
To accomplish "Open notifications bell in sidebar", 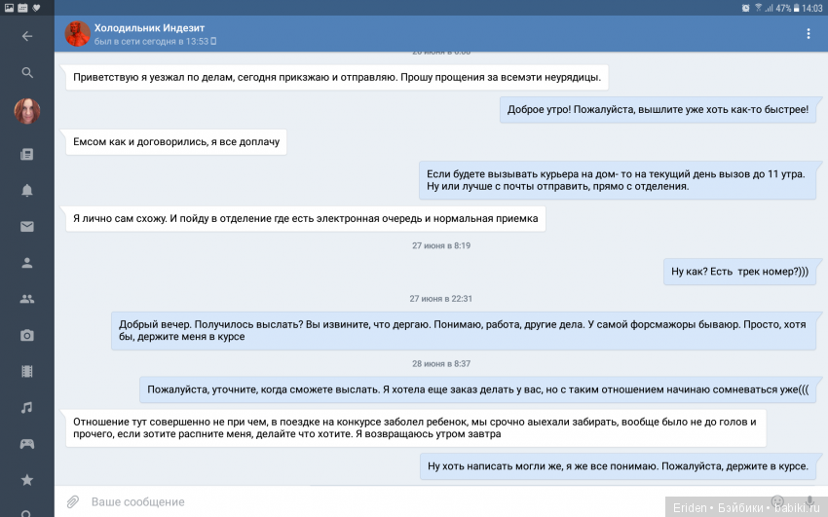I will coord(26,190).
